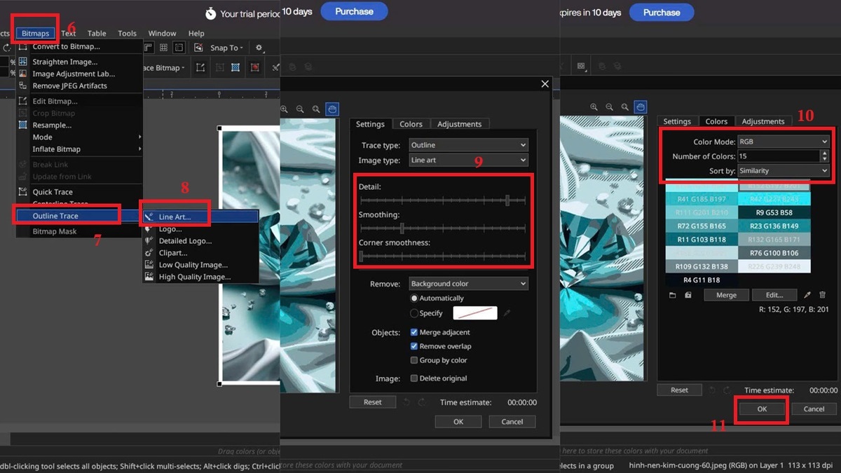Click Smoothing slider track
Image resolution: width=841 pixels, height=473 pixels.
[443, 228]
